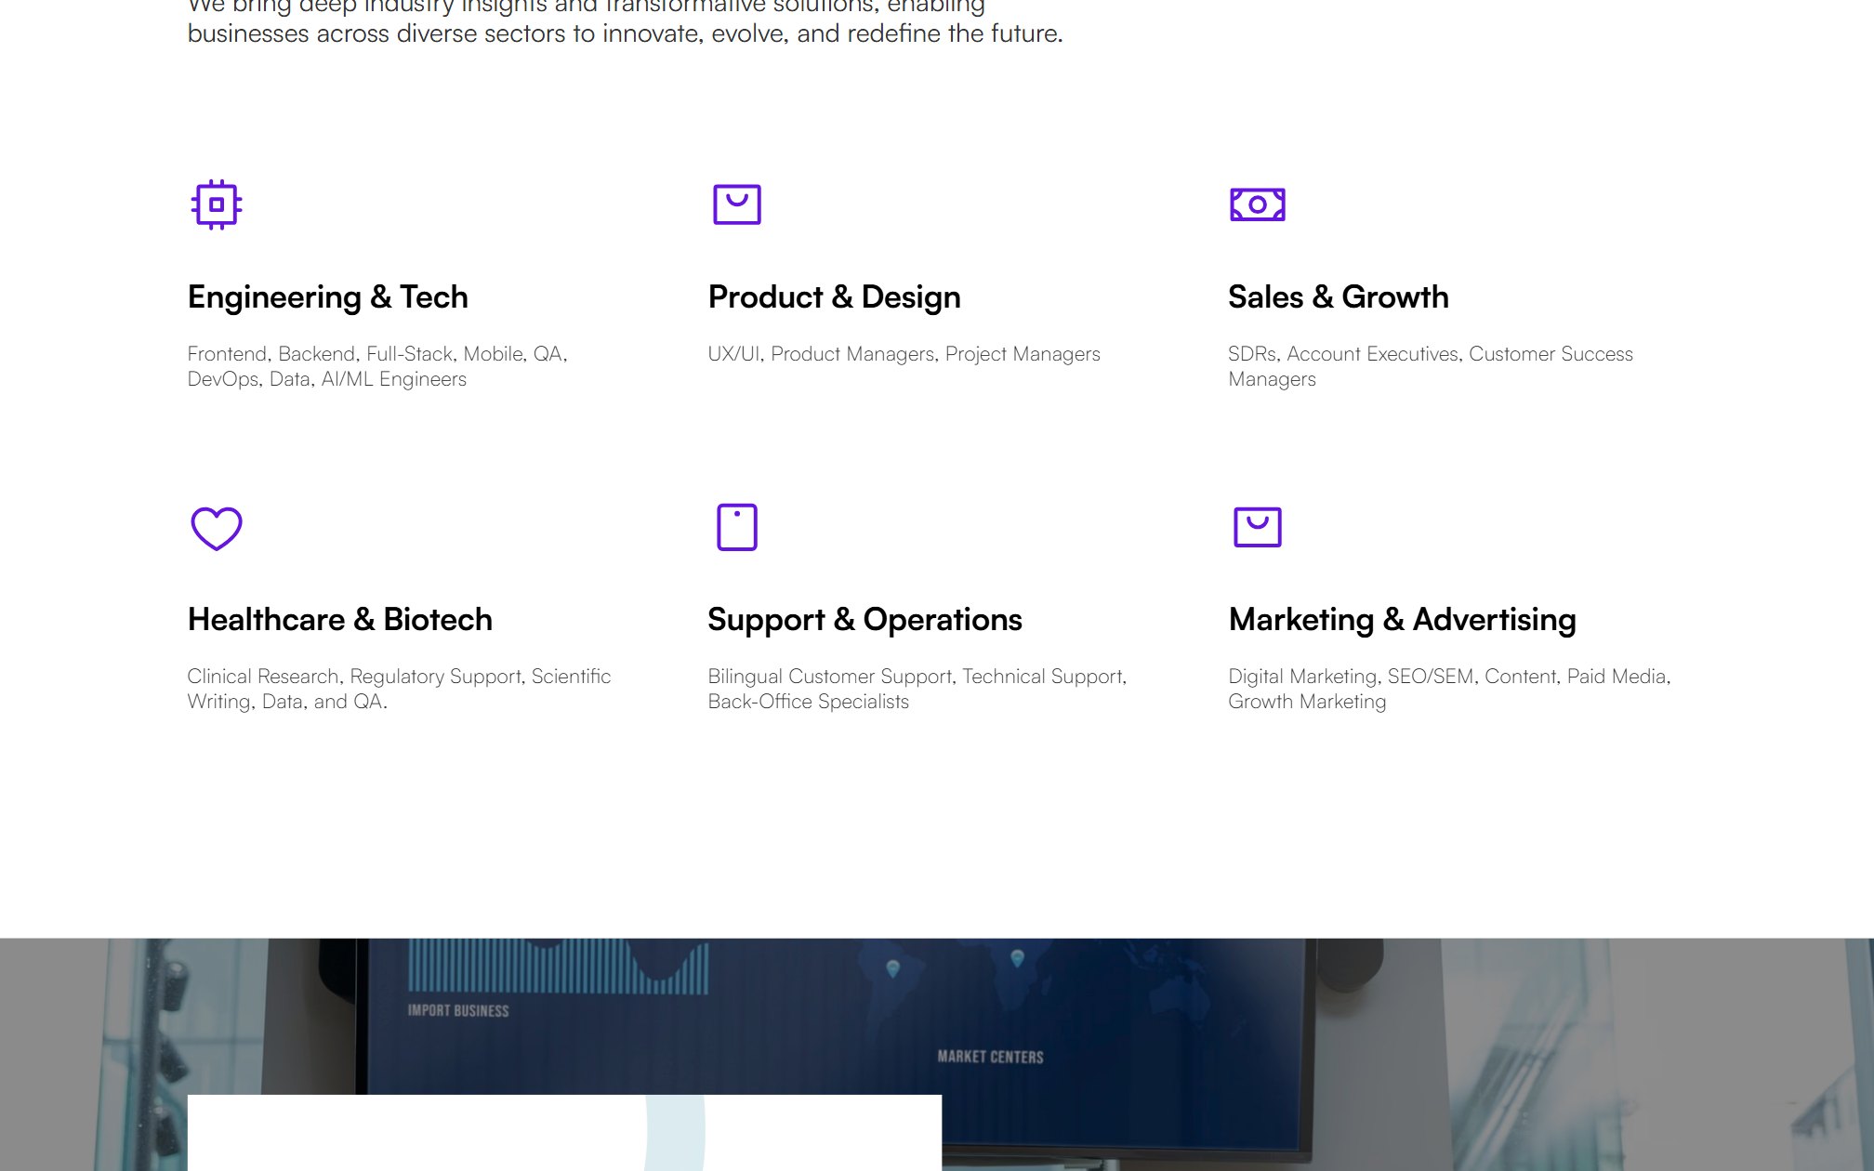Select the Healthcare & Biotech heading
Viewport: 1874px width, 1171px height.
(340, 620)
